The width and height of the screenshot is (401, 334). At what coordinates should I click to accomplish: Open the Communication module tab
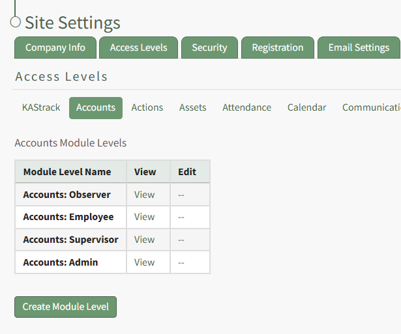[372, 108]
